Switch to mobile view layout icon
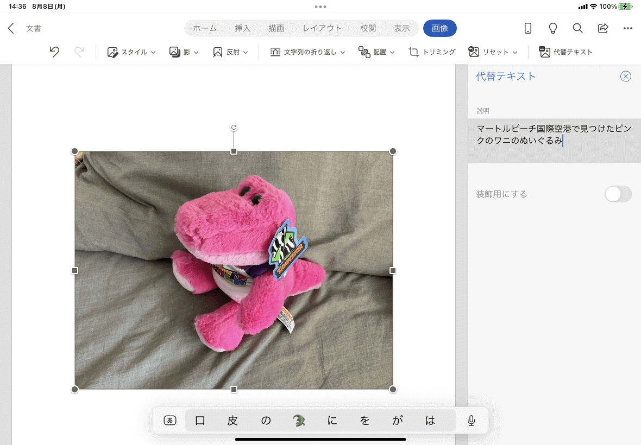The image size is (641, 445). click(x=528, y=28)
